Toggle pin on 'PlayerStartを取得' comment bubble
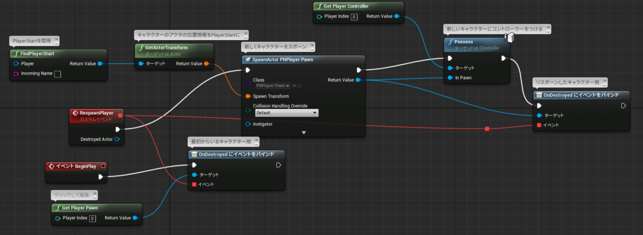Screen dimensions: 643x235 [56, 39]
